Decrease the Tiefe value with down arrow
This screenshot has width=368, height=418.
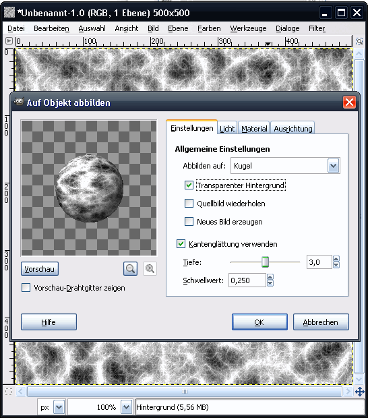point(336,265)
